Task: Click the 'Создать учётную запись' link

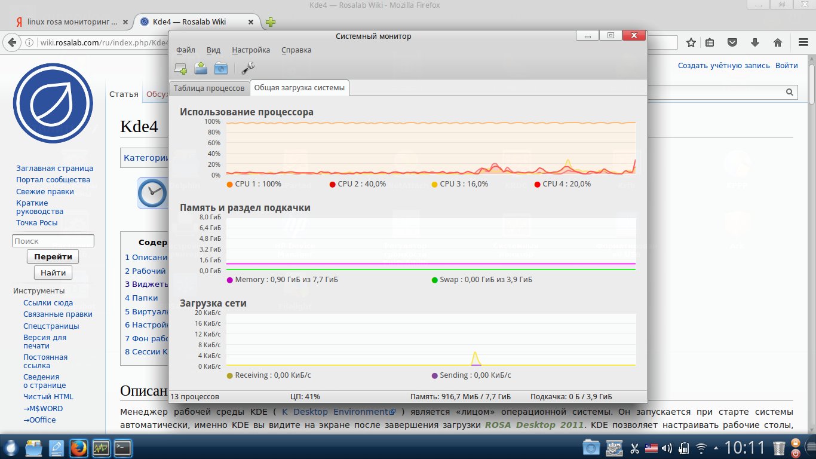Action: [x=724, y=66]
